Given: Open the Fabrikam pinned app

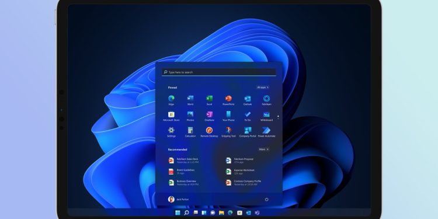Looking at the screenshot, I should (x=266, y=100).
